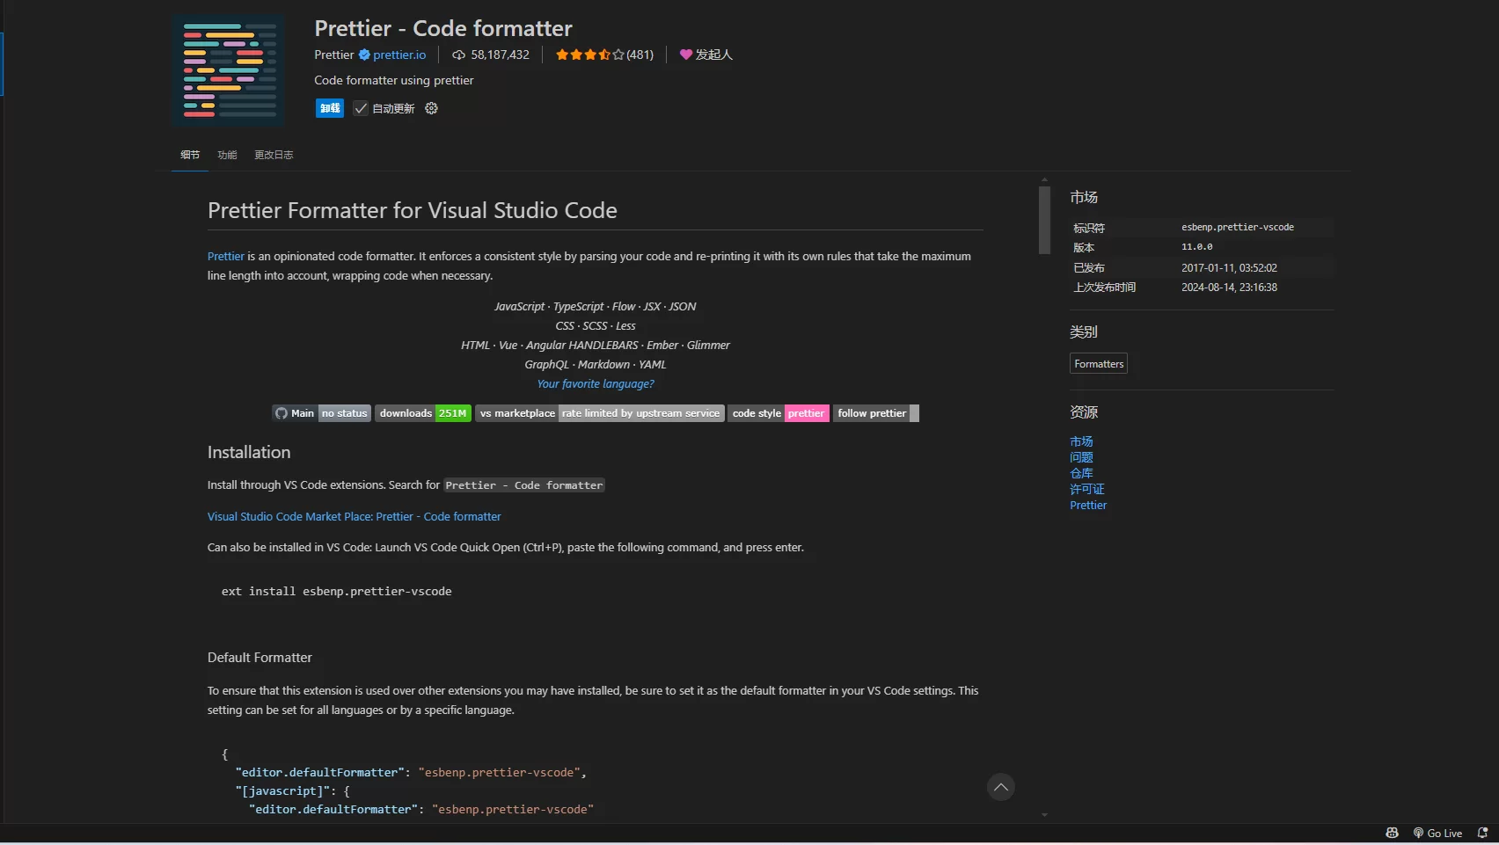Toggle the 自动更新 auto-update checkbox

point(361,108)
